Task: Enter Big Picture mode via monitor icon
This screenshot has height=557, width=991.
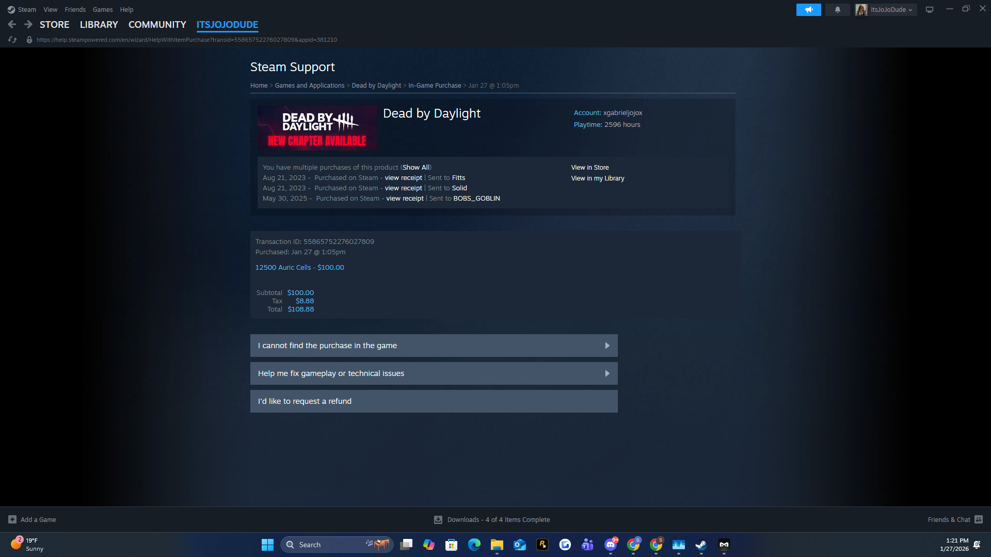Action: (930, 10)
